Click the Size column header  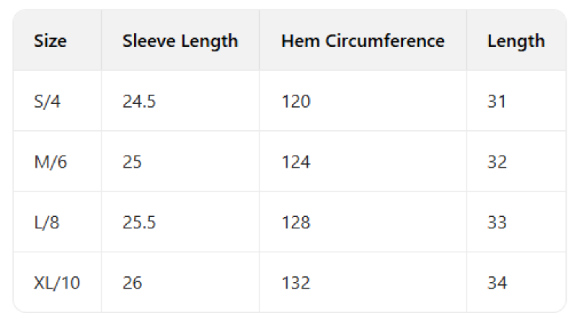[x=50, y=41]
